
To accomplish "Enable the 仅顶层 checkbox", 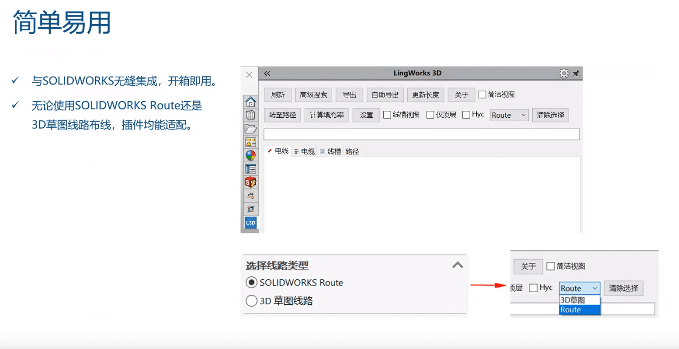I will click(430, 115).
